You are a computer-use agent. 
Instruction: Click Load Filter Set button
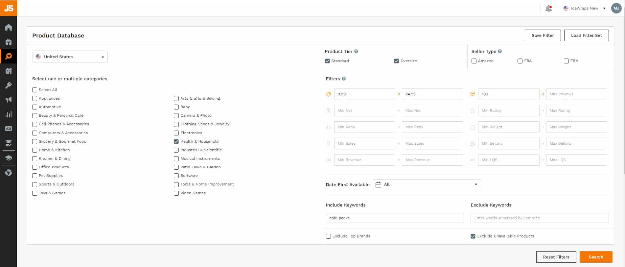[x=586, y=35]
